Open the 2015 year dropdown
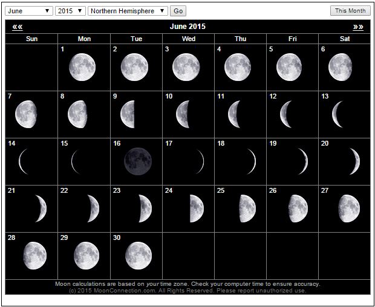This screenshot has height=307, width=375. point(70,11)
